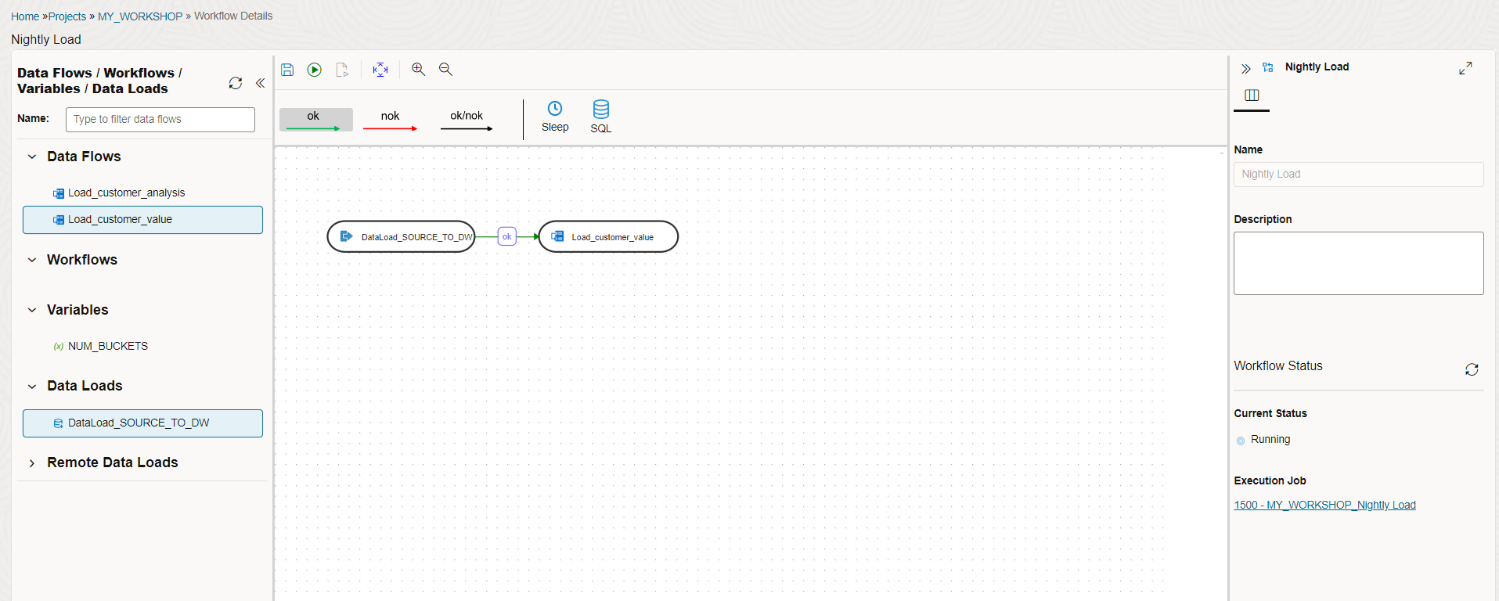The height and width of the screenshot is (601, 1499).
Task: Select the Sleep step tool
Action: click(555, 117)
